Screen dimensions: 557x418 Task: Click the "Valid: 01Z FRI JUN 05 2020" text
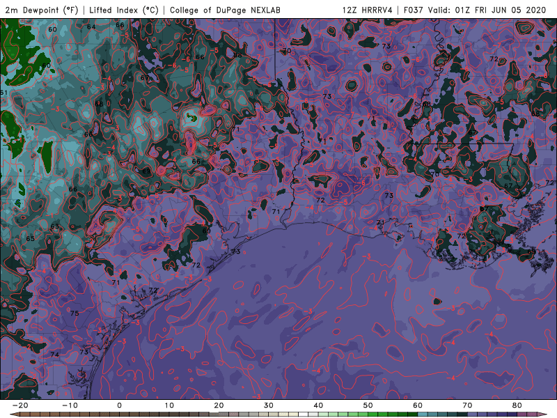point(487,10)
